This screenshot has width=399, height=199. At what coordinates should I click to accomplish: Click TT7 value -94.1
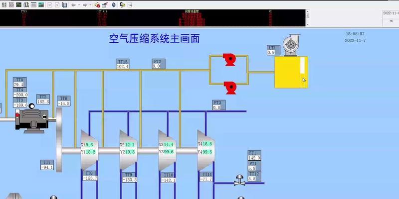(47, 168)
